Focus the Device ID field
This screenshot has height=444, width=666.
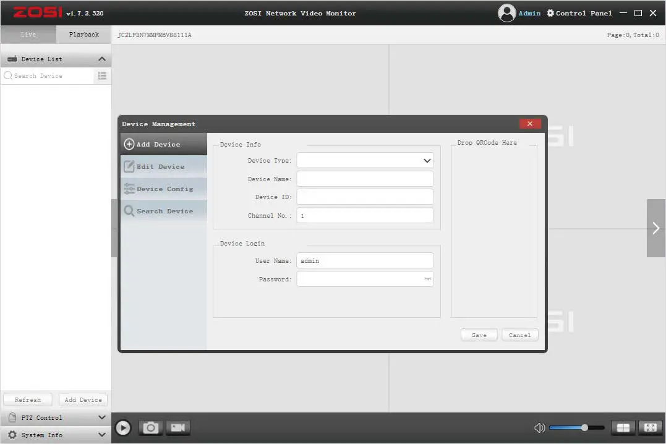pyautogui.click(x=365, y=197)
